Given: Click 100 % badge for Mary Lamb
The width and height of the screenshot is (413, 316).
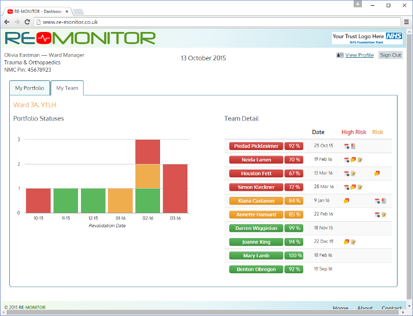Looking at the screenshot, I should (x=294, y=256).
